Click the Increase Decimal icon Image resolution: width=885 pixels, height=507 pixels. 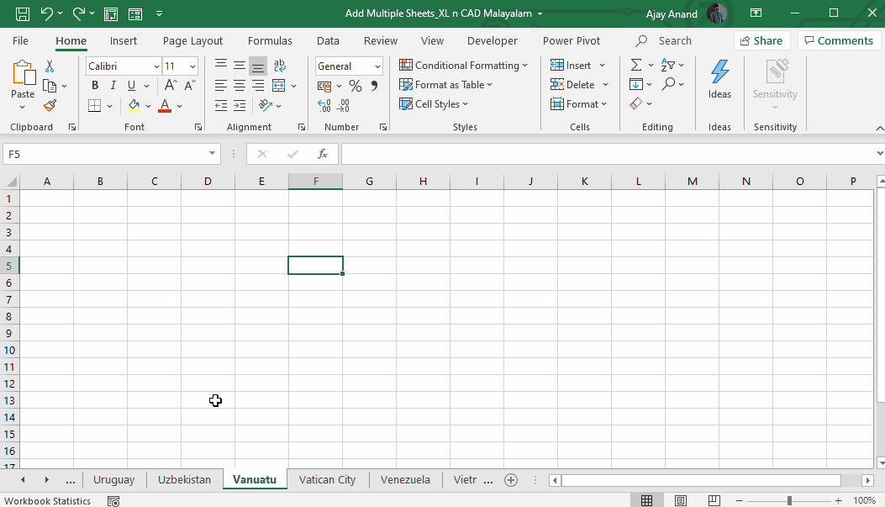point(324,106)
